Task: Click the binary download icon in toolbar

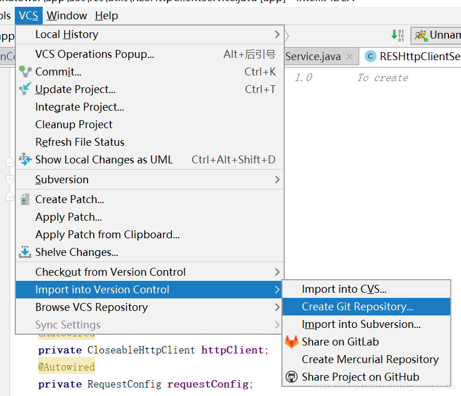Action: pos(397,36)
